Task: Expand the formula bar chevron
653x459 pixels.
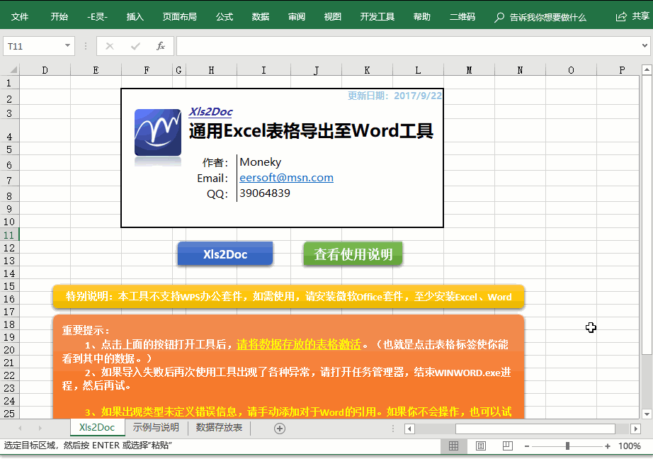Action: (645, 45)
